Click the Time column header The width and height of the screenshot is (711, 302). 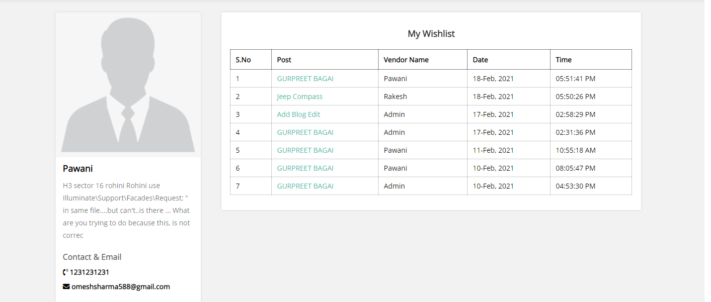pyautogui.click(x=563, y=60)
